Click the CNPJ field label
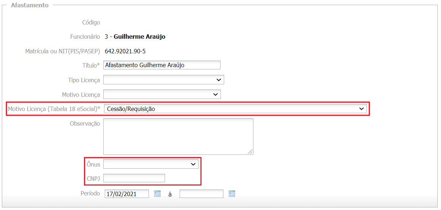441x210 pixels. pyautogui.click(x=93, y=178)
